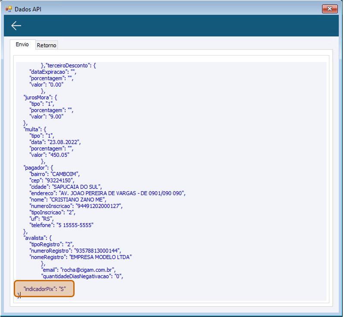
Task: Click the "email" rocha@cigam.com.br line
Action: coord(78,270)
